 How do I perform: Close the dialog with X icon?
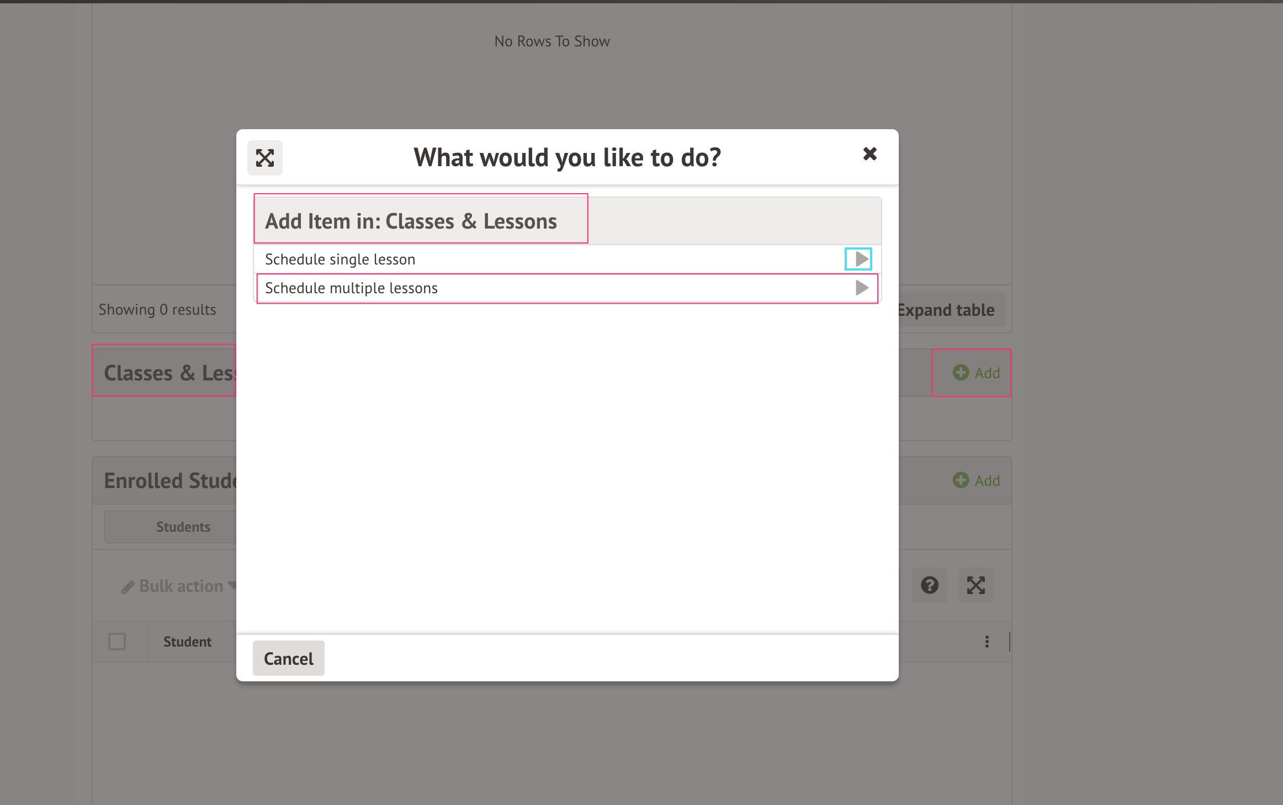pyautogui.click(x=870, y=154)
